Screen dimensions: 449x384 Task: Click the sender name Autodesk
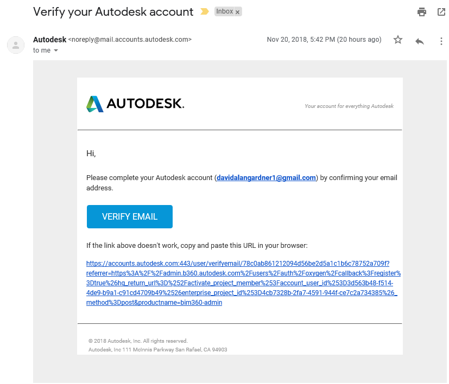[x=49, y=40]
